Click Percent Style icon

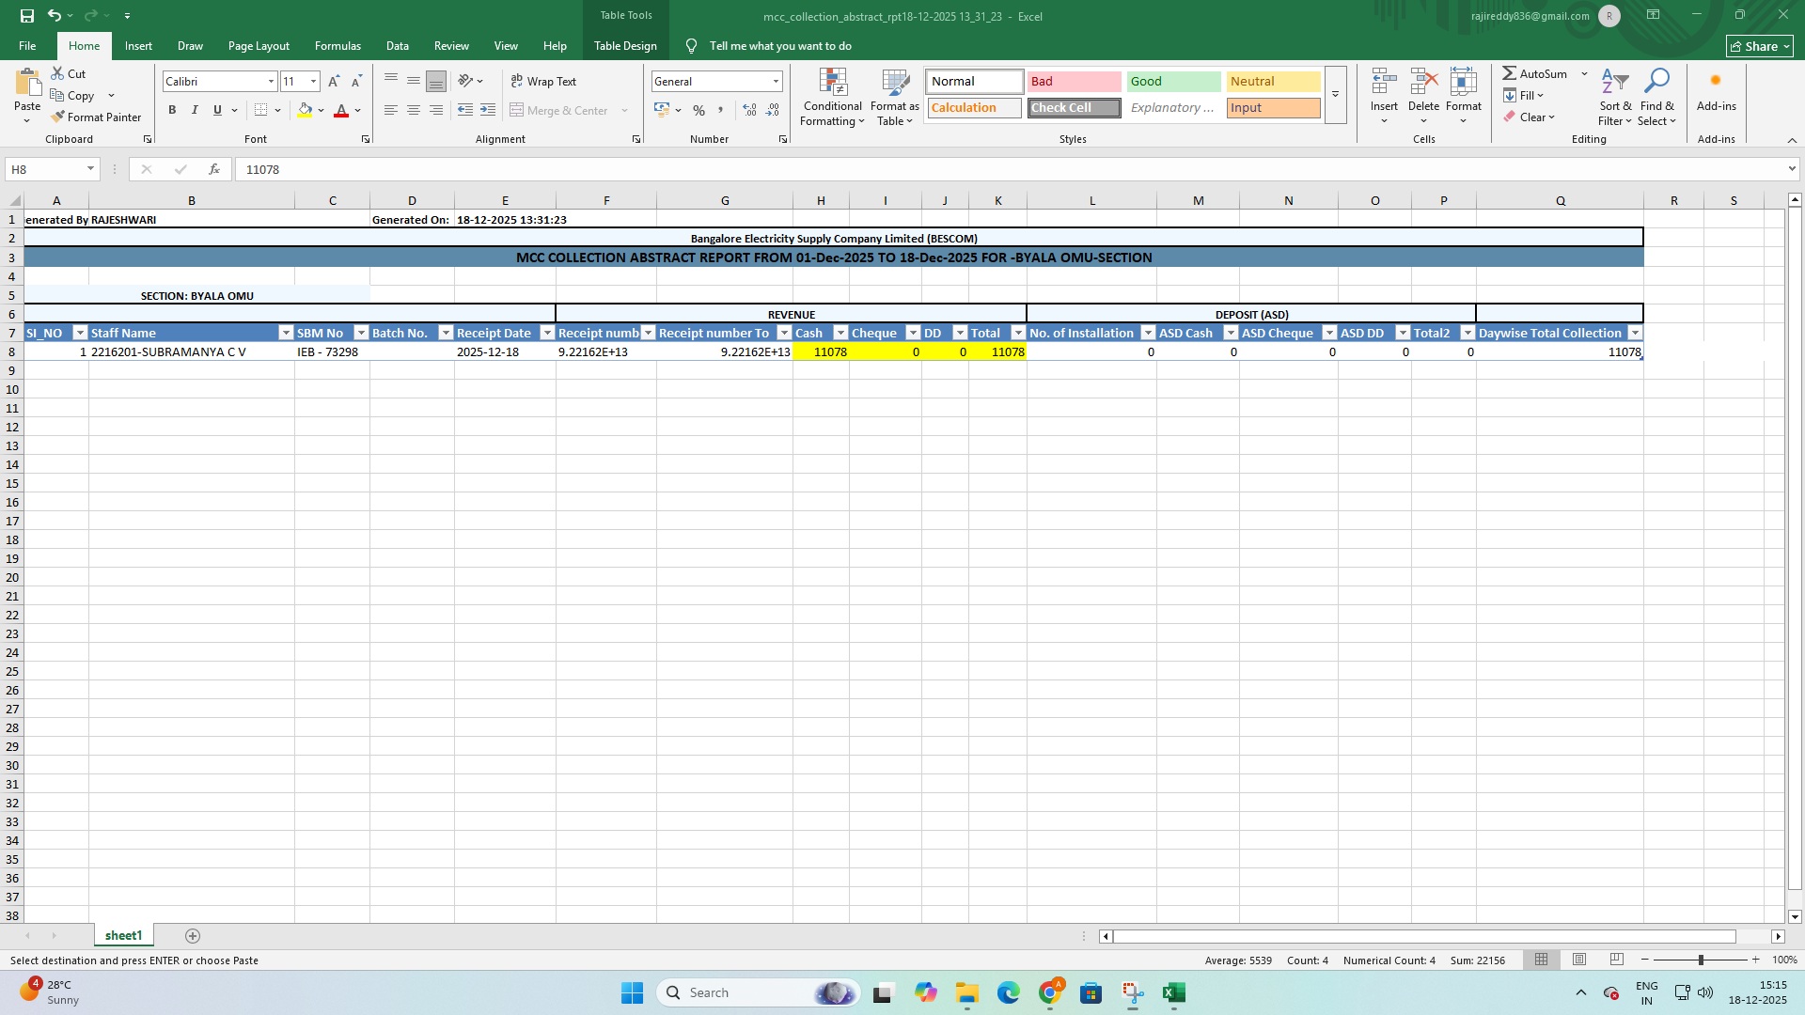pyautogui.click(x=698, y=111)
